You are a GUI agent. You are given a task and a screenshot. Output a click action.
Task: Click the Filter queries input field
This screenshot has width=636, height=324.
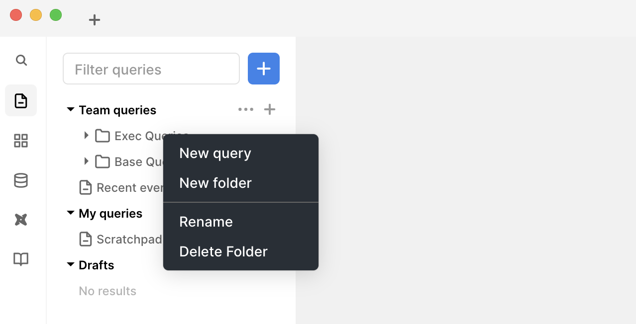[x=151, y=69]
